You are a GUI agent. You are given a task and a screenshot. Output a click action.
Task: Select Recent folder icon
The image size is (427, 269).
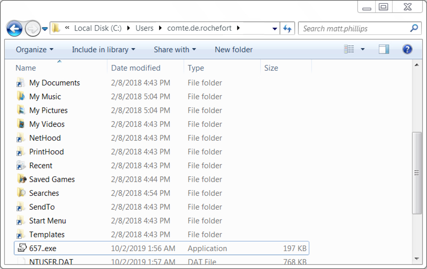click(x=21, y=165)
